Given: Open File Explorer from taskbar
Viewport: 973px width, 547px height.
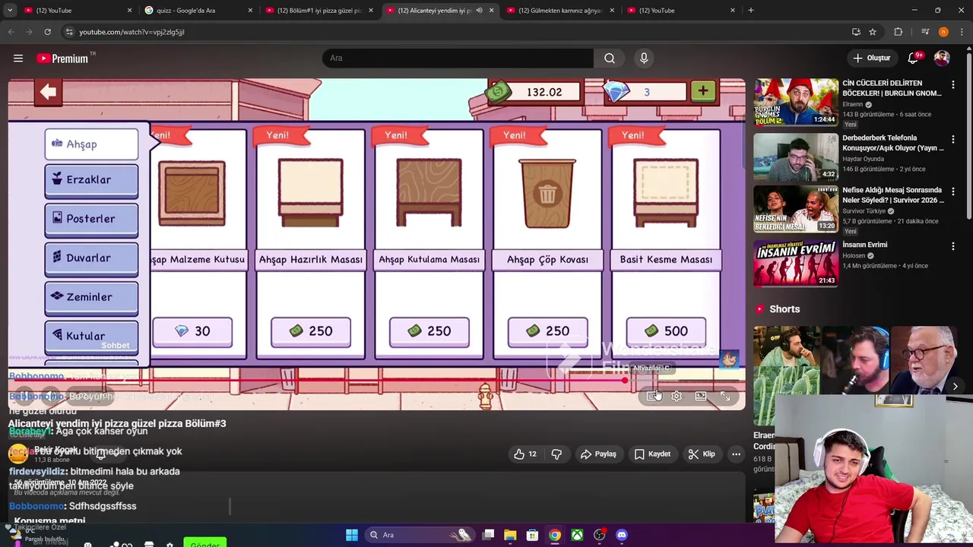Looking at the screenshot, I should click(x=510, y=535).
